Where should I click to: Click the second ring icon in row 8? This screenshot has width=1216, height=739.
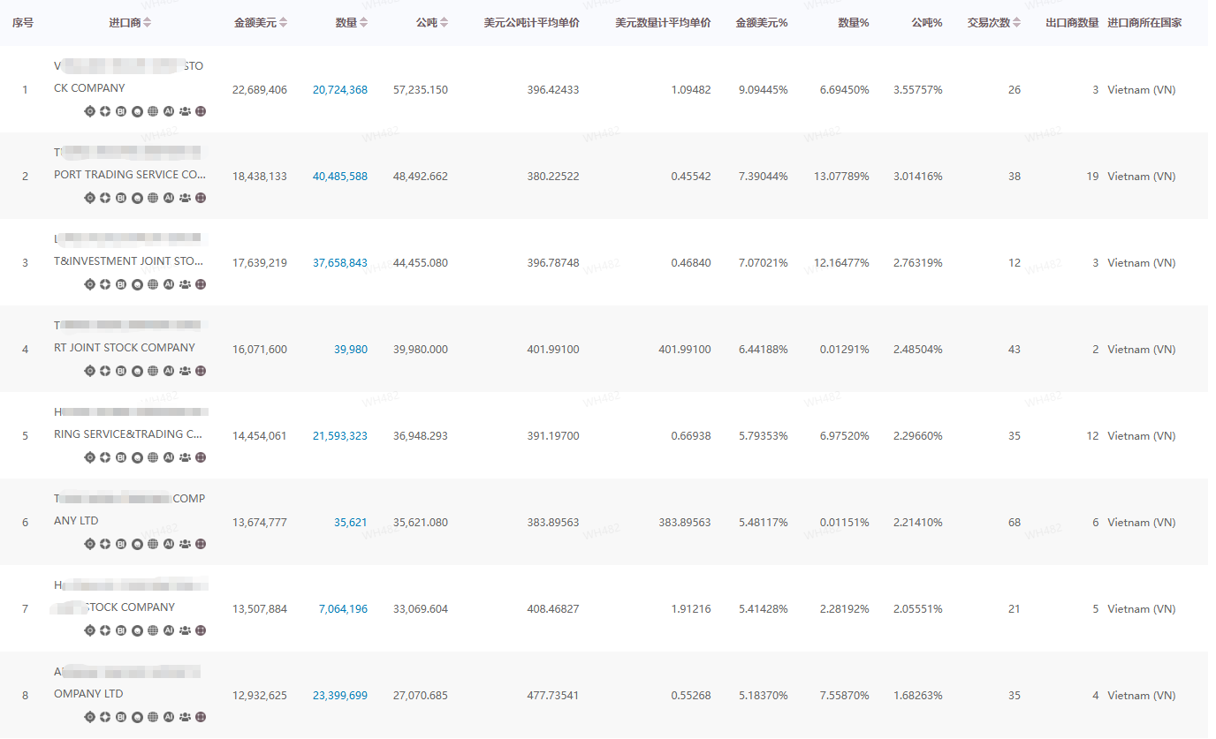(x=105, y=717)
